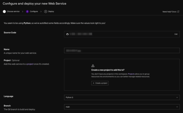183x113 pixels.
Task: Click the chevron after Choose service step
Action: (x=23, y=11)
